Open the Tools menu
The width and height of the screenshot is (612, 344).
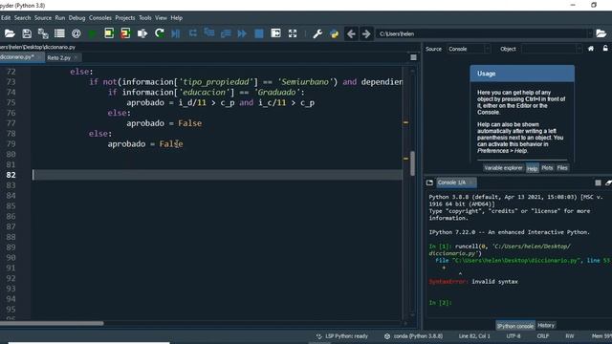pos(145,18)
